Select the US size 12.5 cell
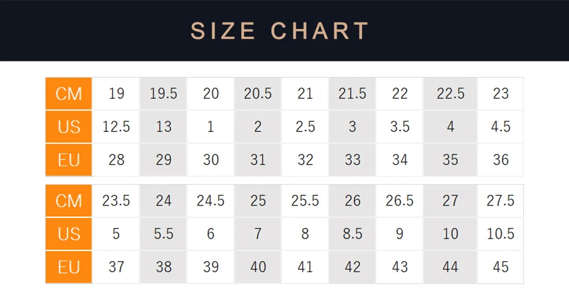This screenshot has height=296, width=569. [116, 127]
